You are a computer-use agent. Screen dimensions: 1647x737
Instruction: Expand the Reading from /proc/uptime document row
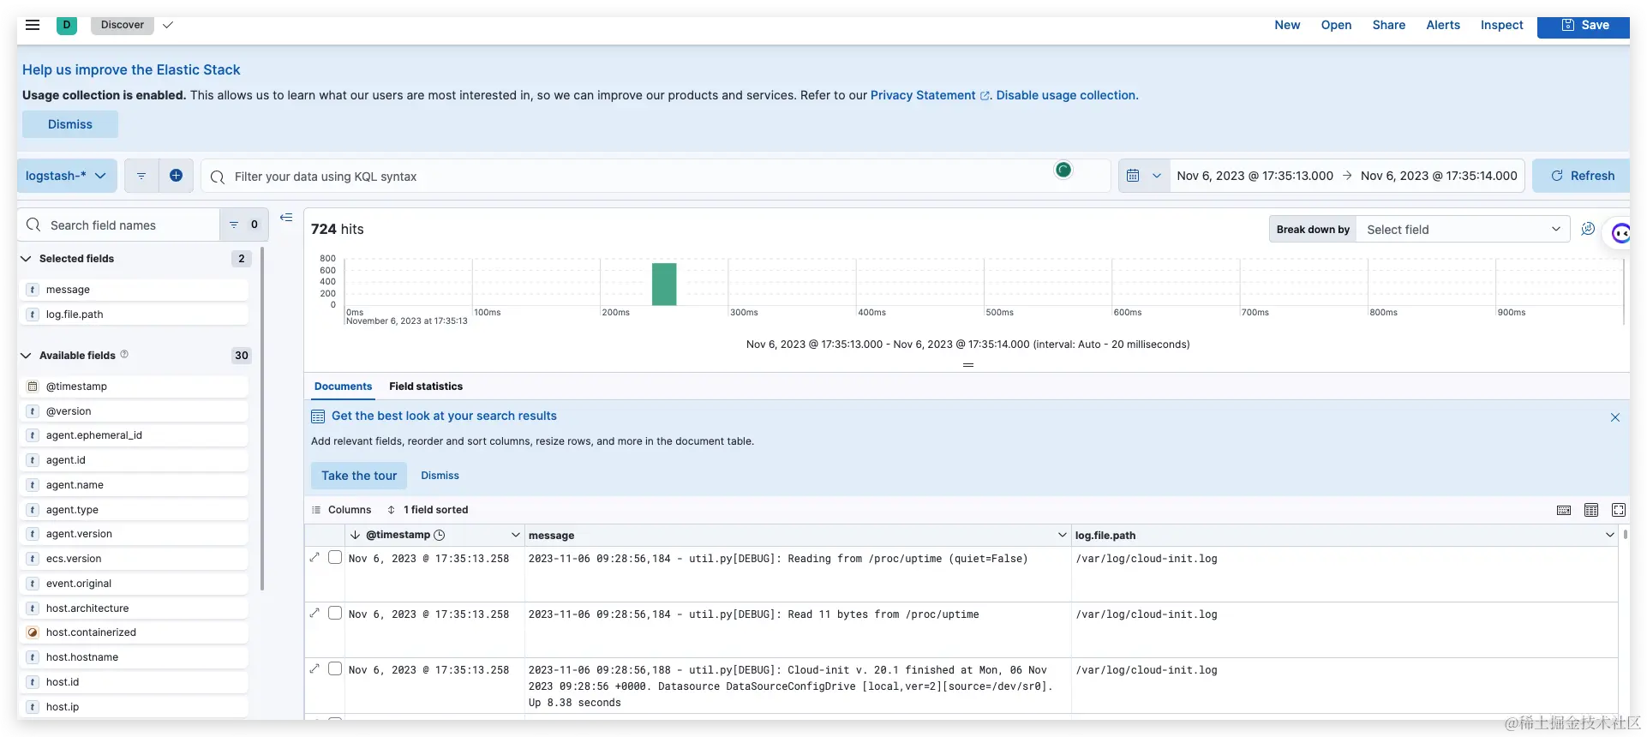click(314, 558)
